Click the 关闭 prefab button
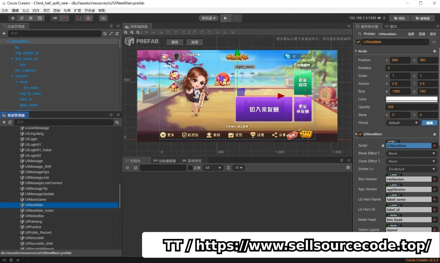Image resolution: width=440 pixels, height=263 pixels. (194, 42)
